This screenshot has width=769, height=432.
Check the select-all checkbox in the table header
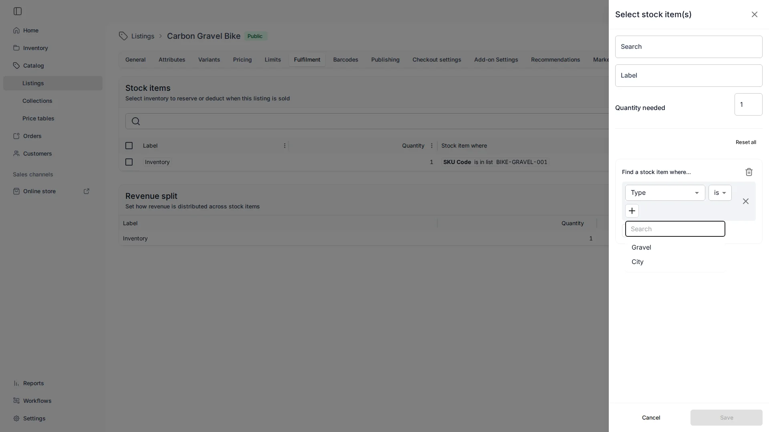pos(129,146)
